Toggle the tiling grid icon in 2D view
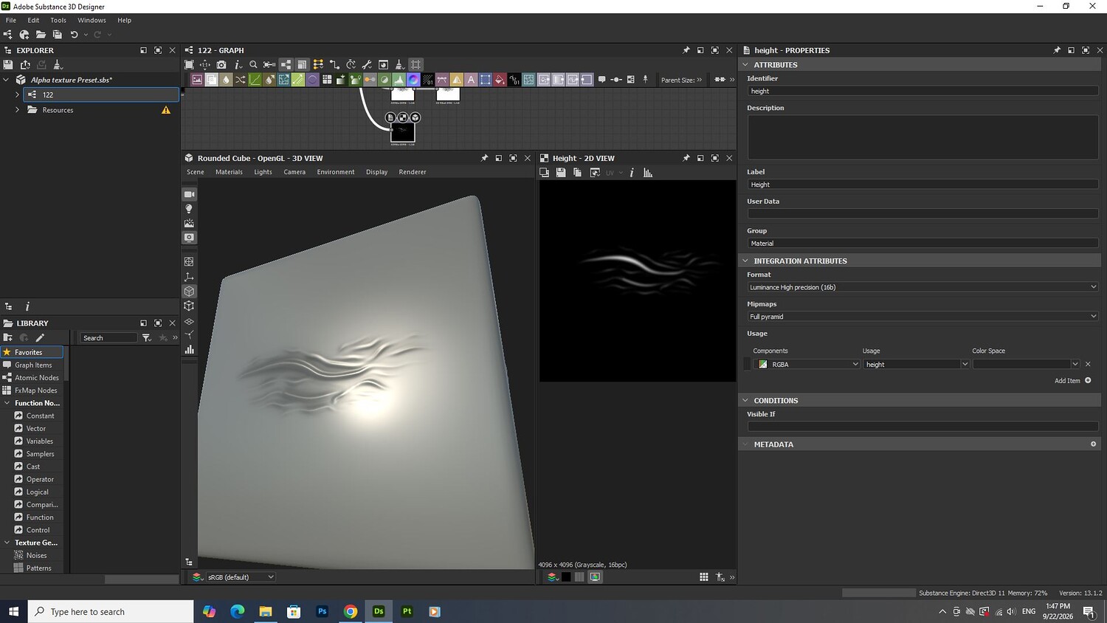This screenshot has height=623, width=1107. 704,577
